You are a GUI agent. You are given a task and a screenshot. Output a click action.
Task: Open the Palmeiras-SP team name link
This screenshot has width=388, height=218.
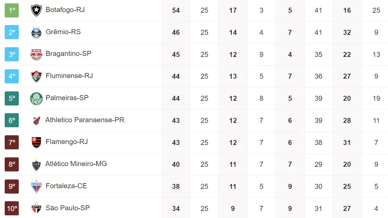click(x=67, y=98)
